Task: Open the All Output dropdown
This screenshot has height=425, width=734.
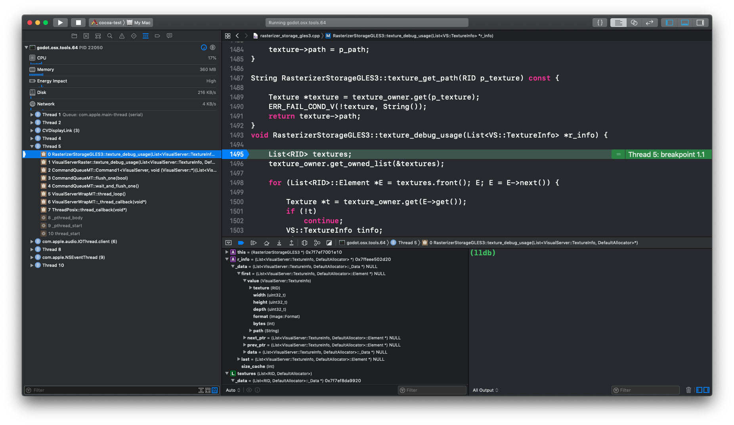Action: tap(484, 390)
